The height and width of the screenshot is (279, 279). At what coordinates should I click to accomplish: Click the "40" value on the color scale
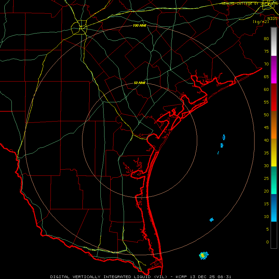pyautogui.click(x=266, y=140)
